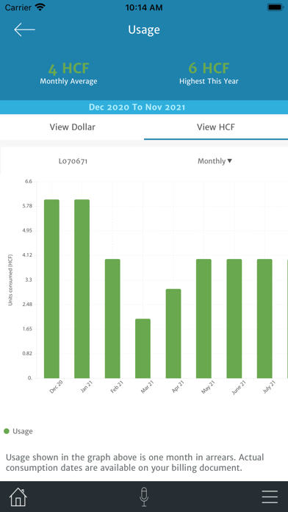The image size is (288, 512).
Task: Choose the May 21 usage bar
Action: tap(204, 319)
